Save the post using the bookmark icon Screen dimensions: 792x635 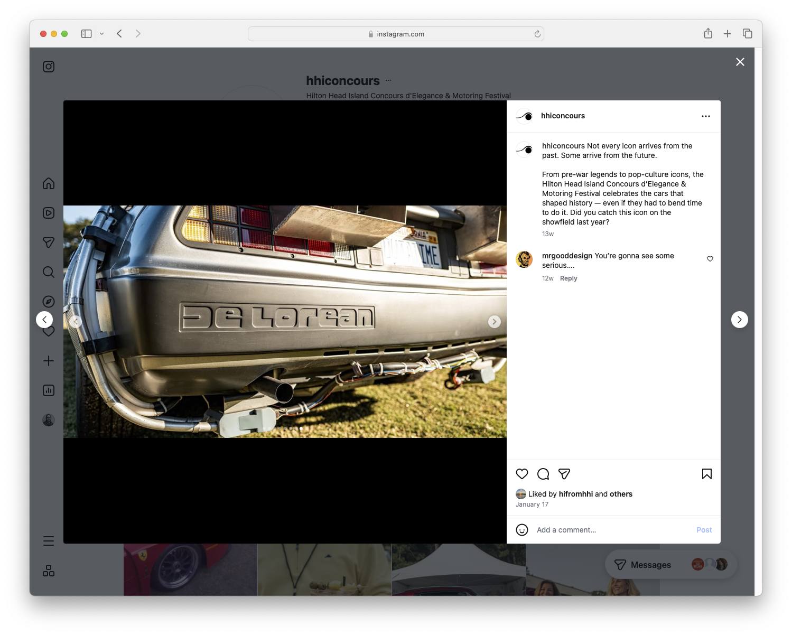[x=706, y=474]
